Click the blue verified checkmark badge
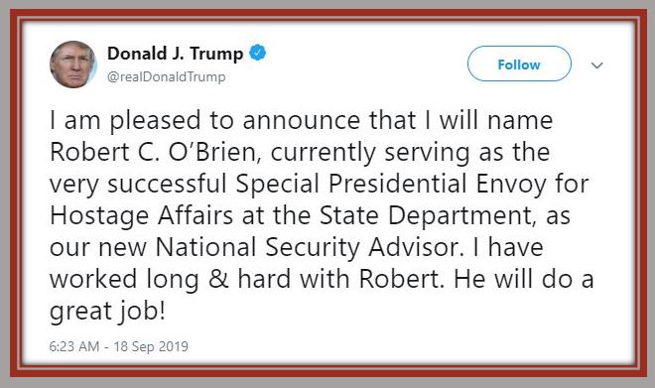The width and height of the screenshot is (655, 388). click(x=258, y=53)
